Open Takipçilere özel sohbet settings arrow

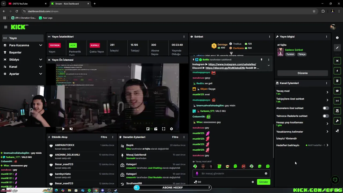pyautogui.click(x=327, y=100)
